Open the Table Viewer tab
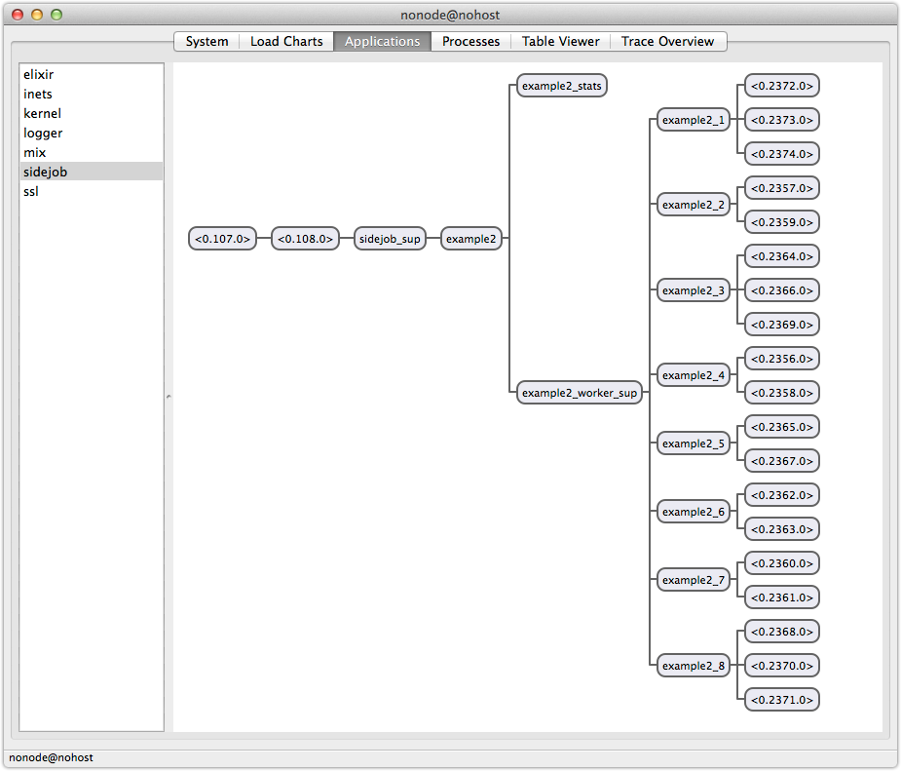The width and height of the screenshot is (901, 771). click(560, 41)
